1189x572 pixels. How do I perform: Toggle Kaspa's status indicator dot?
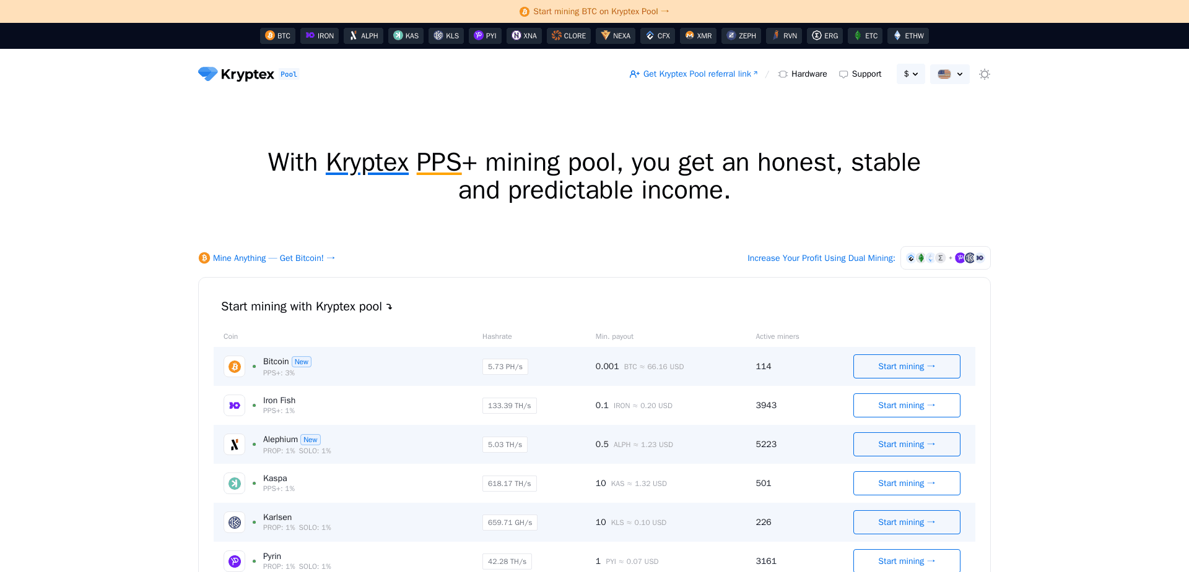coord(254,483)
